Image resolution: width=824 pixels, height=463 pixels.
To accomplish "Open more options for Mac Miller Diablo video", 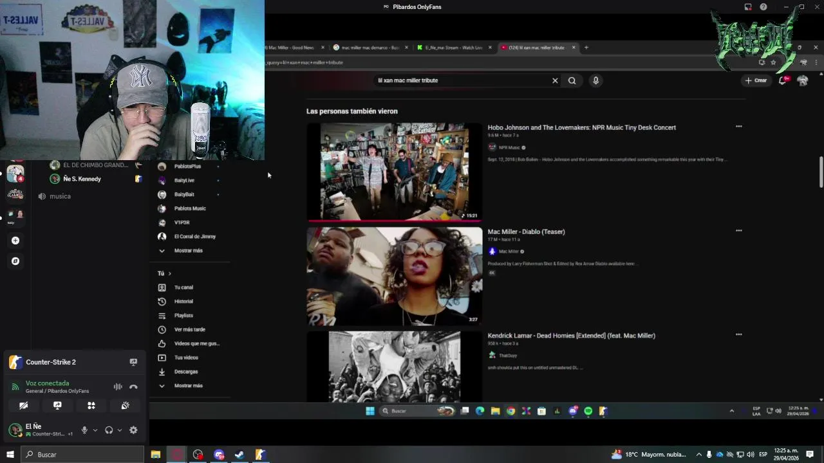I will (738, 230).
